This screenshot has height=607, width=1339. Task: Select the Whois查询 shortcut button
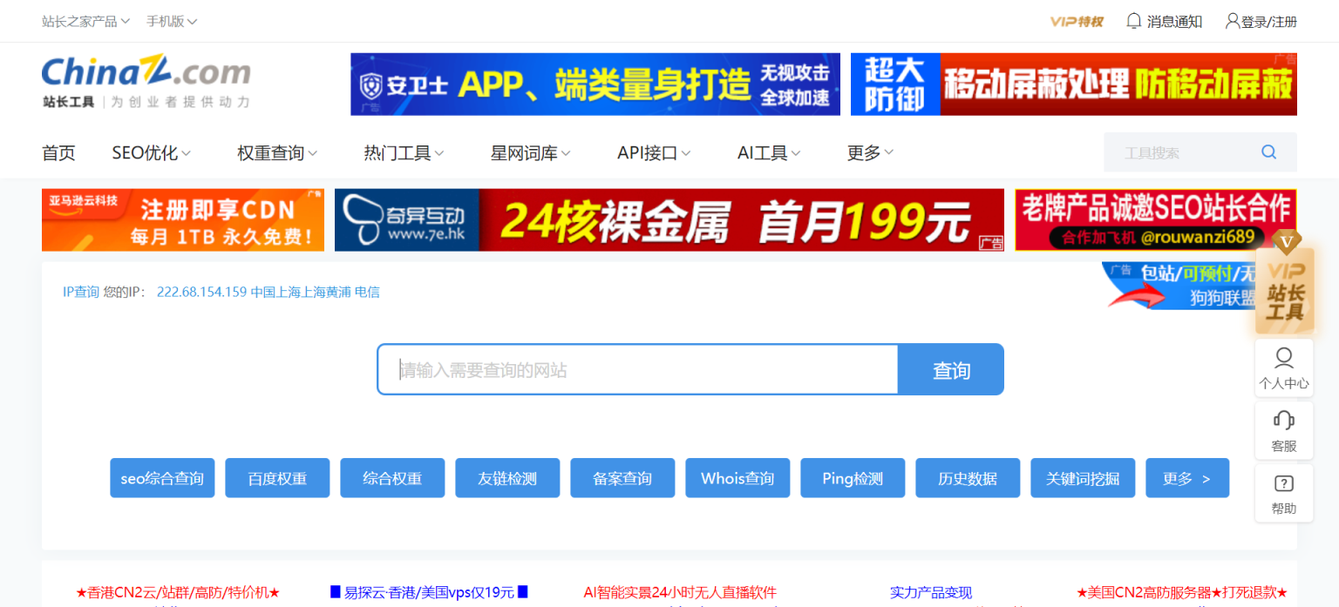pyautogui.click(x=737, y=477)
